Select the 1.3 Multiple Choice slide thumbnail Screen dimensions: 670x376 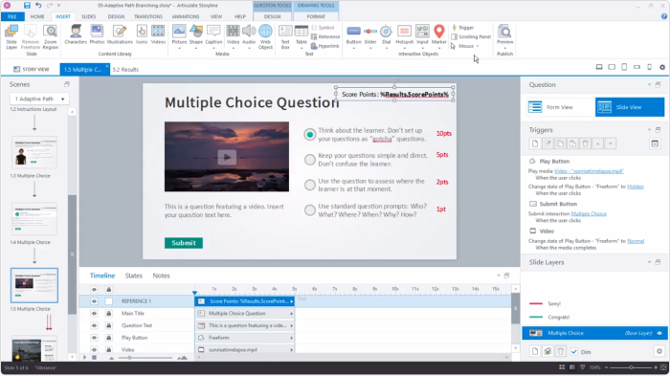tap(34, 152)
